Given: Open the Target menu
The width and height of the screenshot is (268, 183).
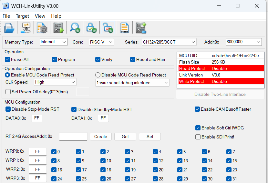Looking at the screenshot, I should 22,16.
